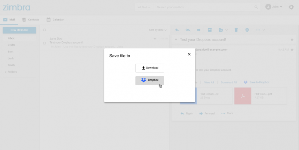Viewport: 299px width, 150px height.
Task: Click the John user avatar icon
Action: click(268, 7)
